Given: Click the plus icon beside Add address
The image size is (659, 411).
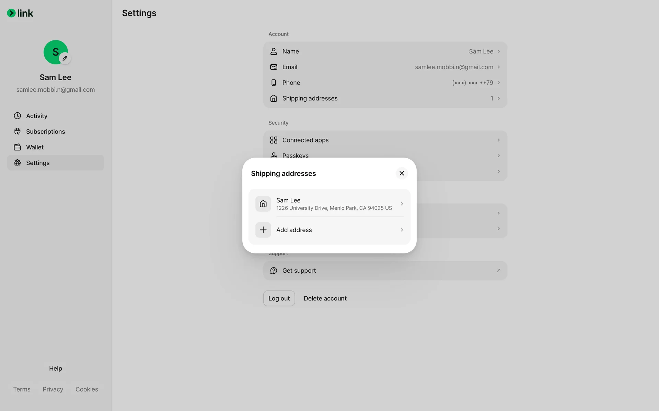Looking at the screenshot, I should [263, 230].
